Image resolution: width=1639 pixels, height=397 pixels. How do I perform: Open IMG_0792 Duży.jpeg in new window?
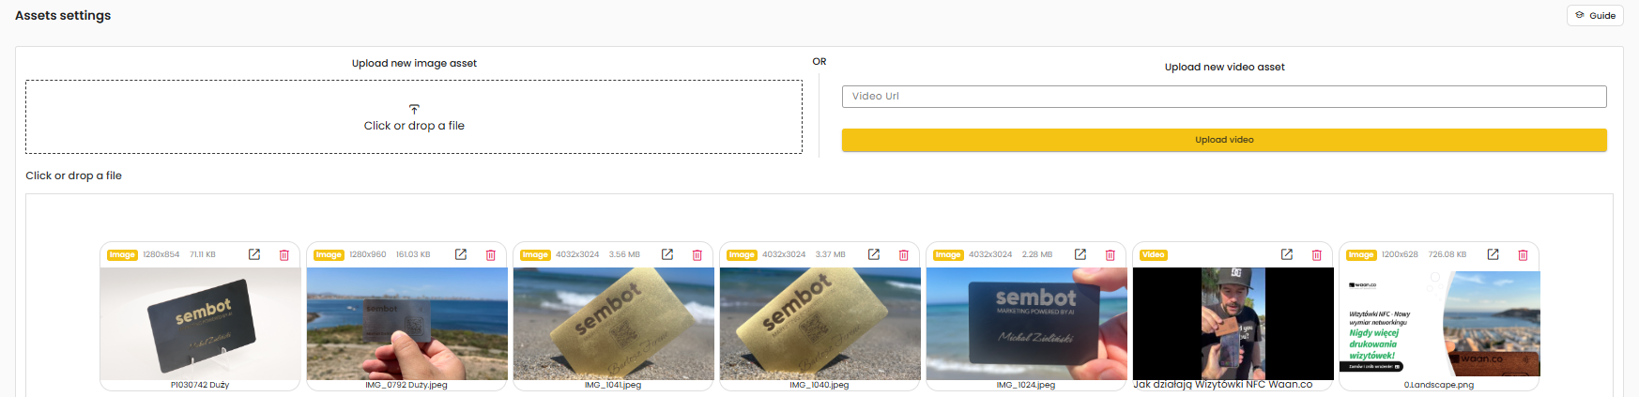pos(461,254)
